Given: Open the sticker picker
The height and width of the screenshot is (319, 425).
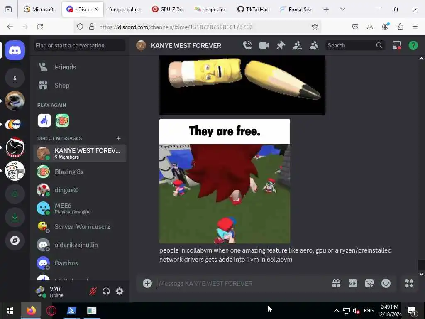Looking at the screenshot, I should click(x=369, y=283).
